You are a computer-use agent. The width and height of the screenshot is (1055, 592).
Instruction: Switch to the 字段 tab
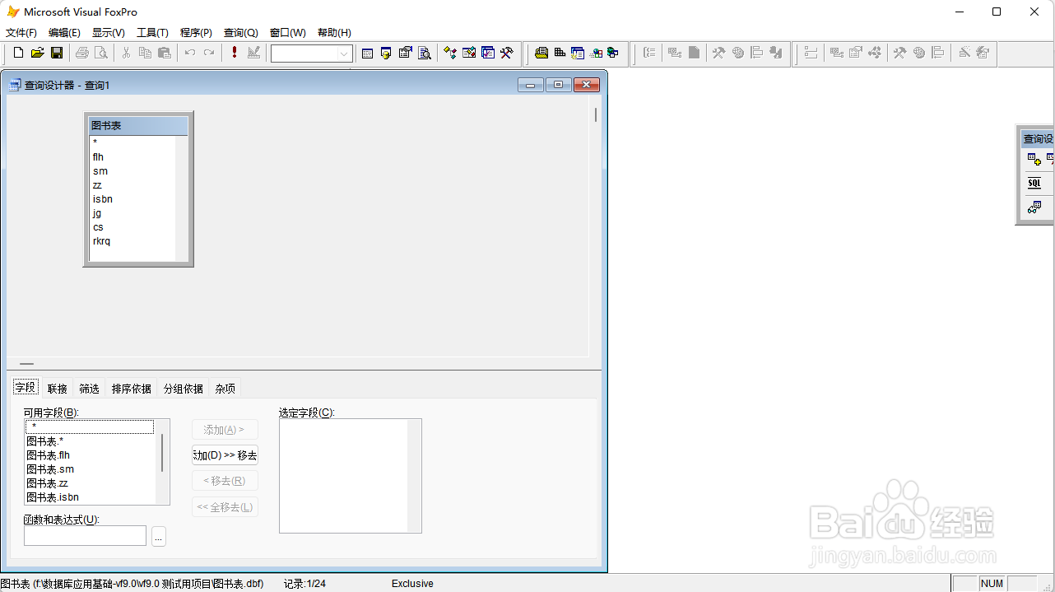pos(26,388)
